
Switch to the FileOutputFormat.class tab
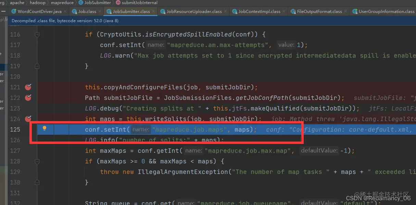(319, 12)
